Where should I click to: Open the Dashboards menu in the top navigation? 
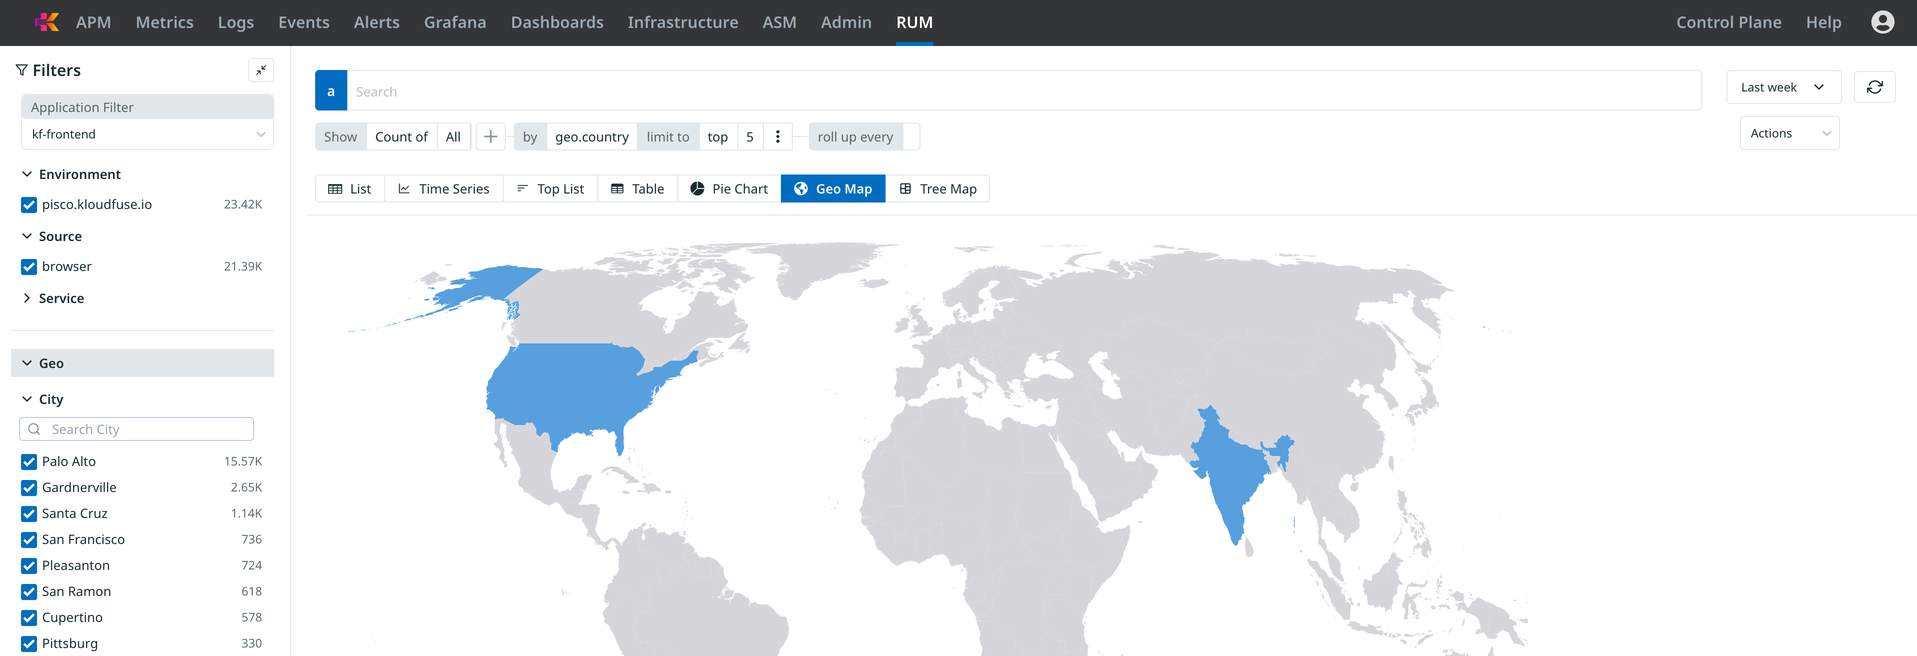coord(557,22)
